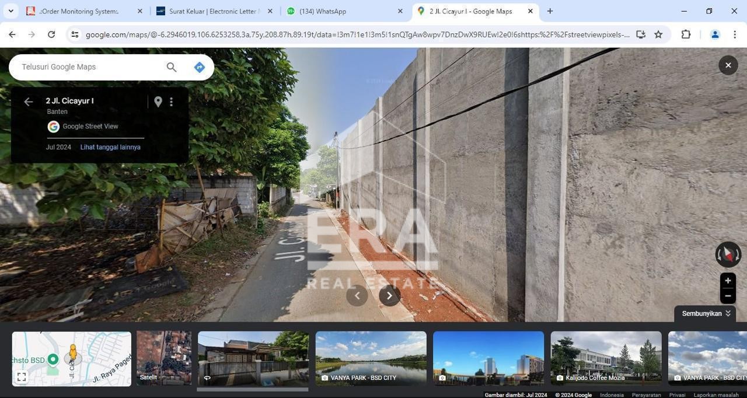Close the WhatsApp tab
The height and width of the screenshot is (398, 747).
[x=400, y=11]
